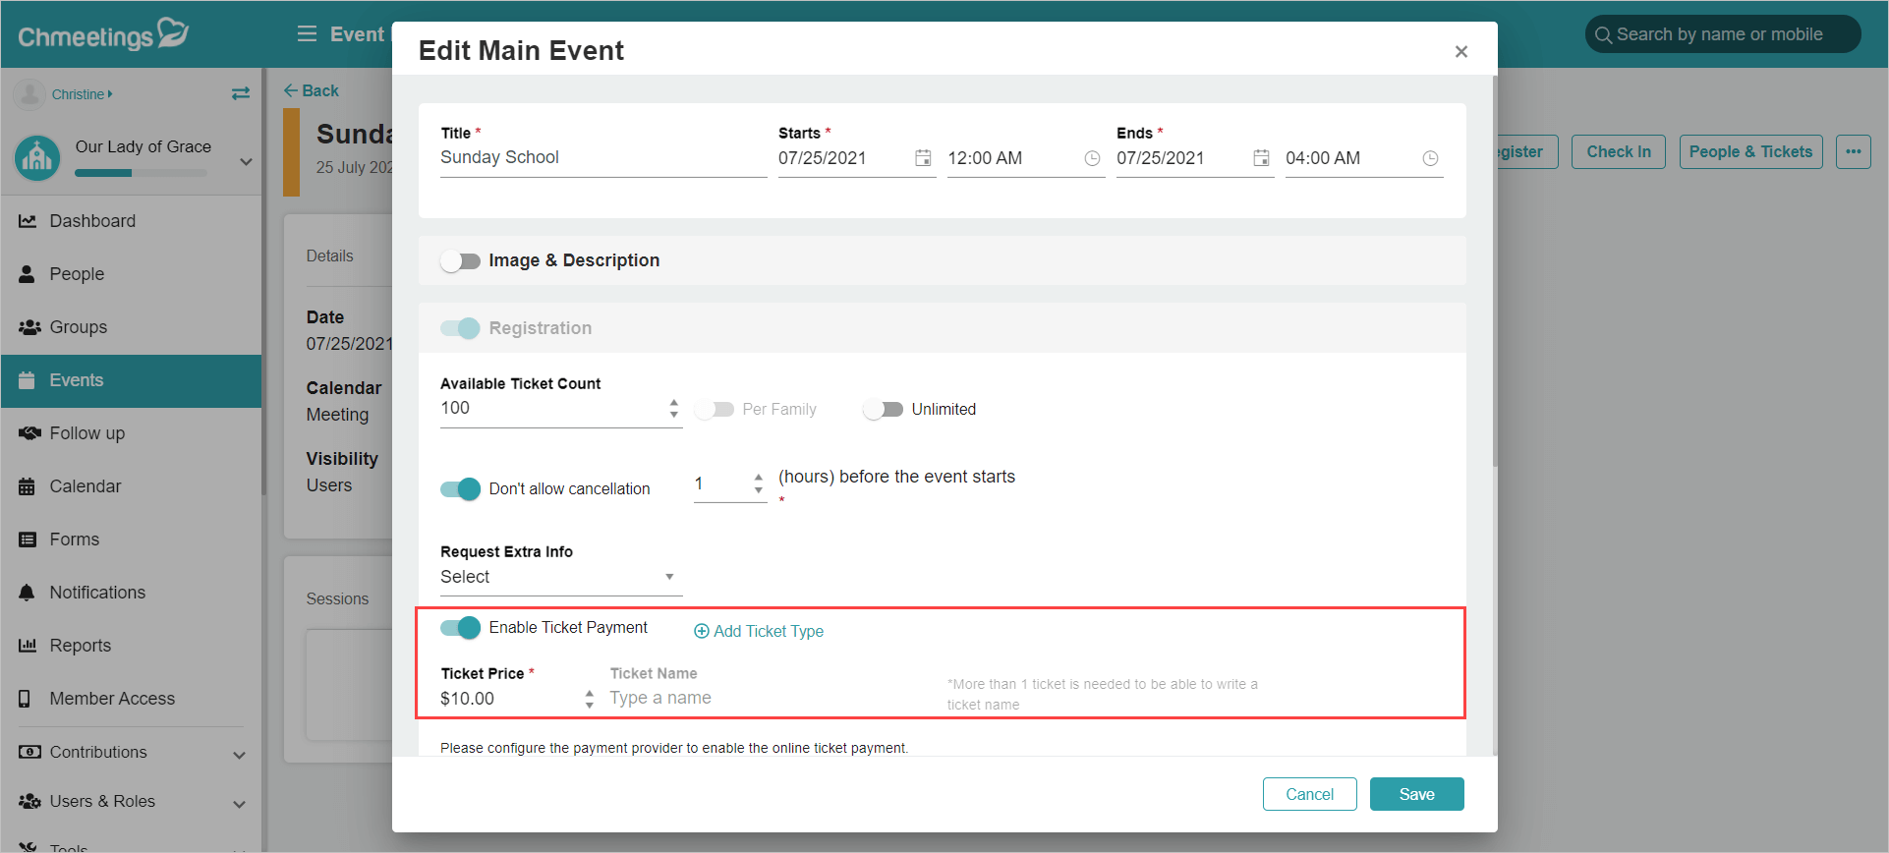Click the Our Lady of Grace church icon
Screen dimensions: 1889x853
[37, 157]
